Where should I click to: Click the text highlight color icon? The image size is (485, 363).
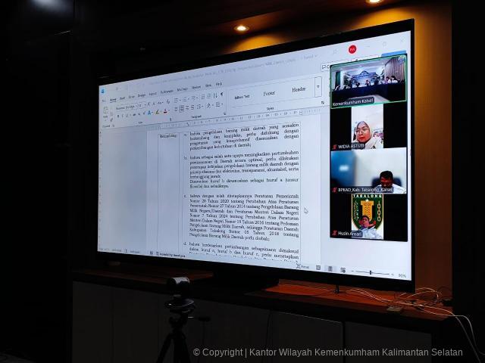(x=157, y=113)
